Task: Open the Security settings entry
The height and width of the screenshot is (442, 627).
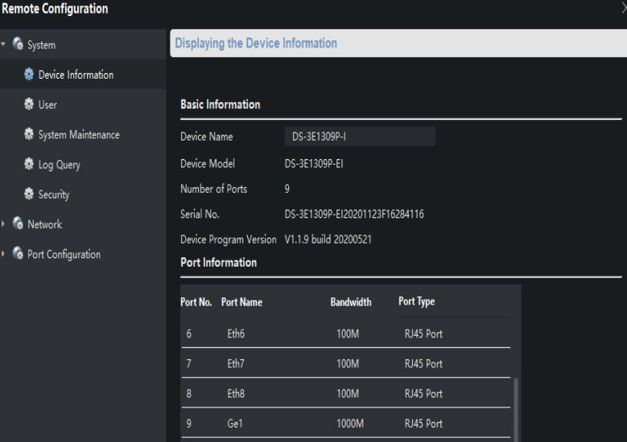Action: [x=54, y=194]
